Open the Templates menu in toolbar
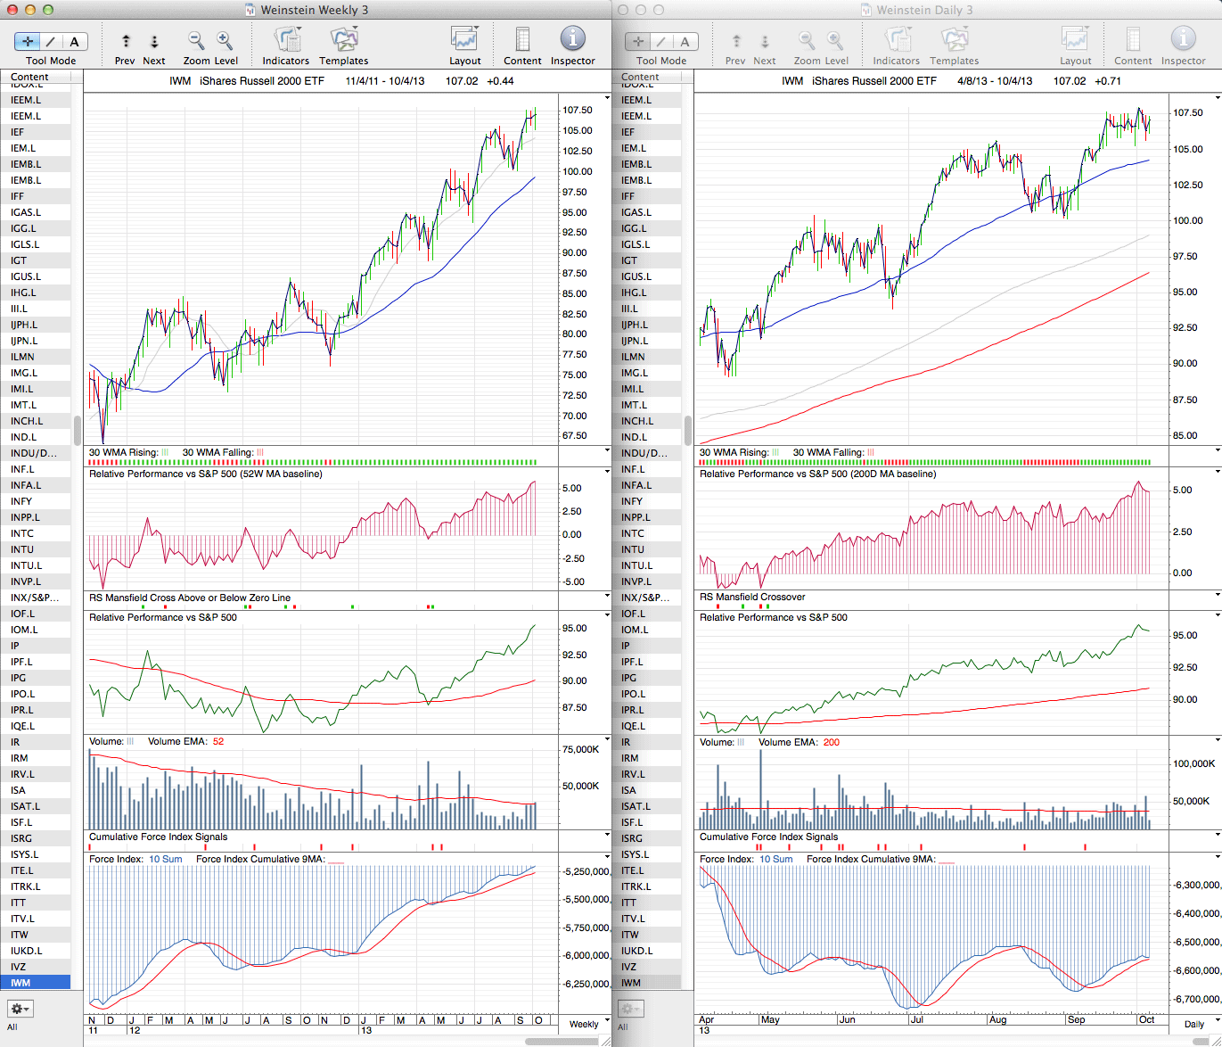 tap(344, 39)
